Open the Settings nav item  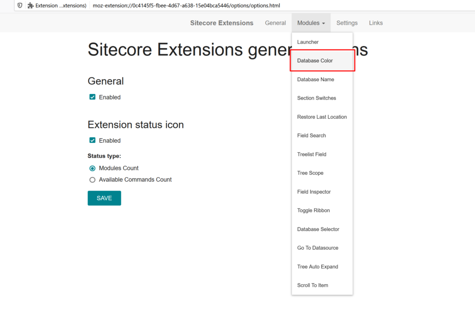347,23
